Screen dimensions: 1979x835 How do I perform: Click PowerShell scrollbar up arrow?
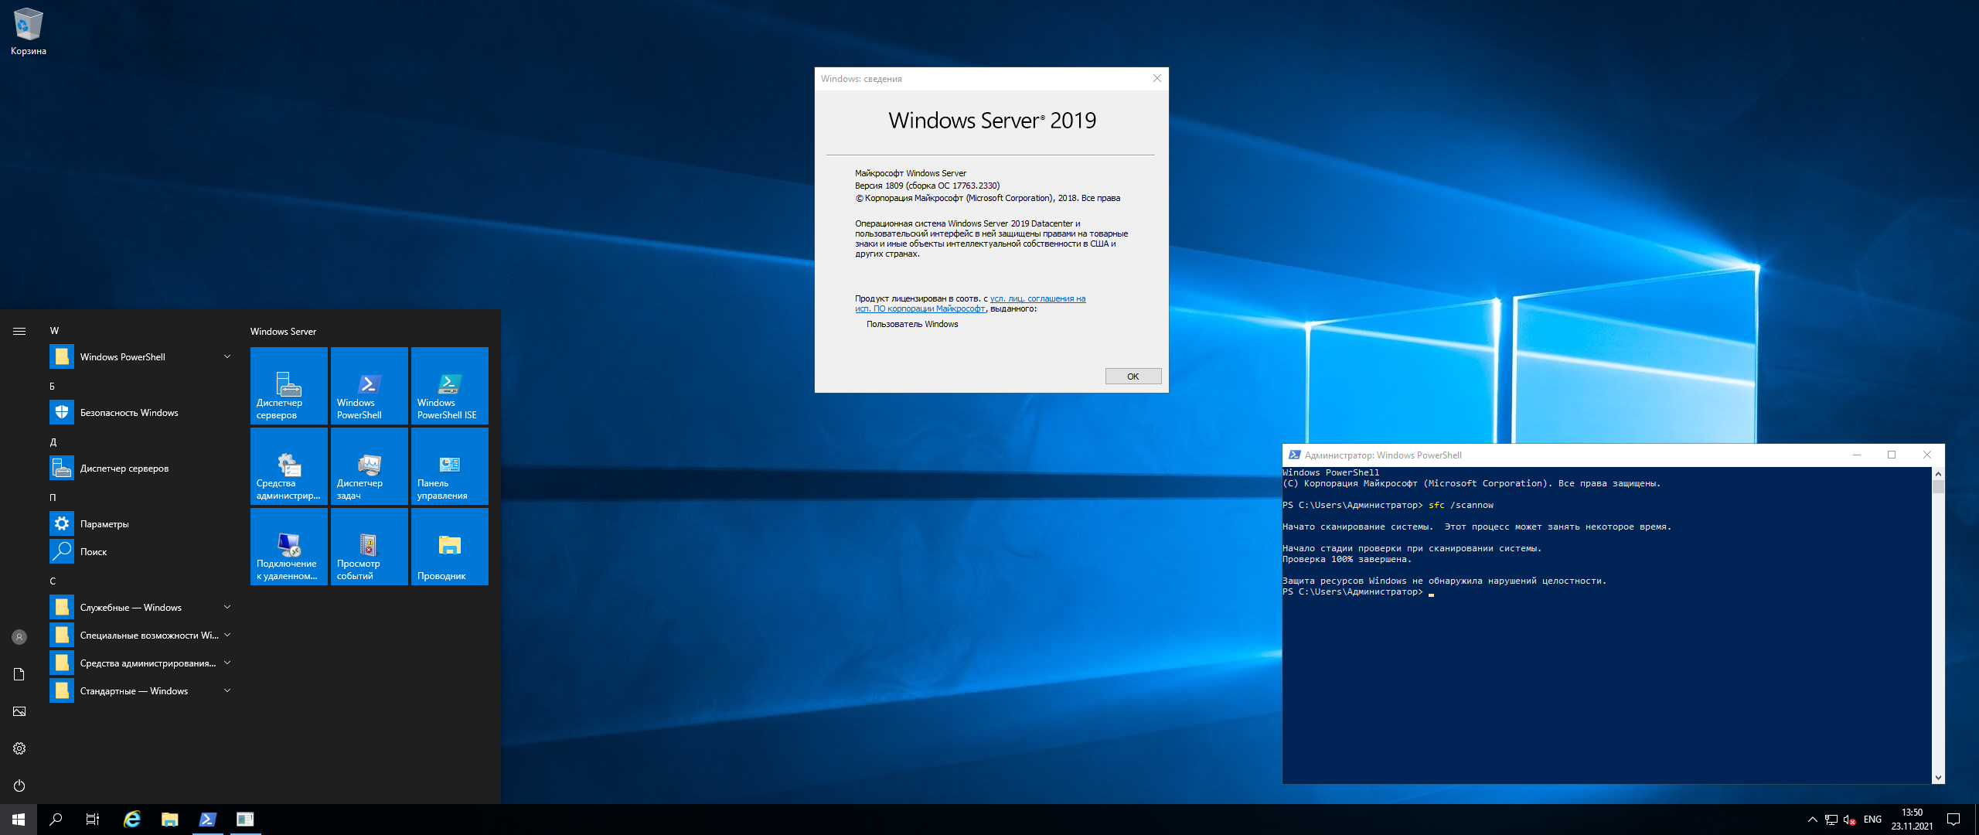[1937, 473]
